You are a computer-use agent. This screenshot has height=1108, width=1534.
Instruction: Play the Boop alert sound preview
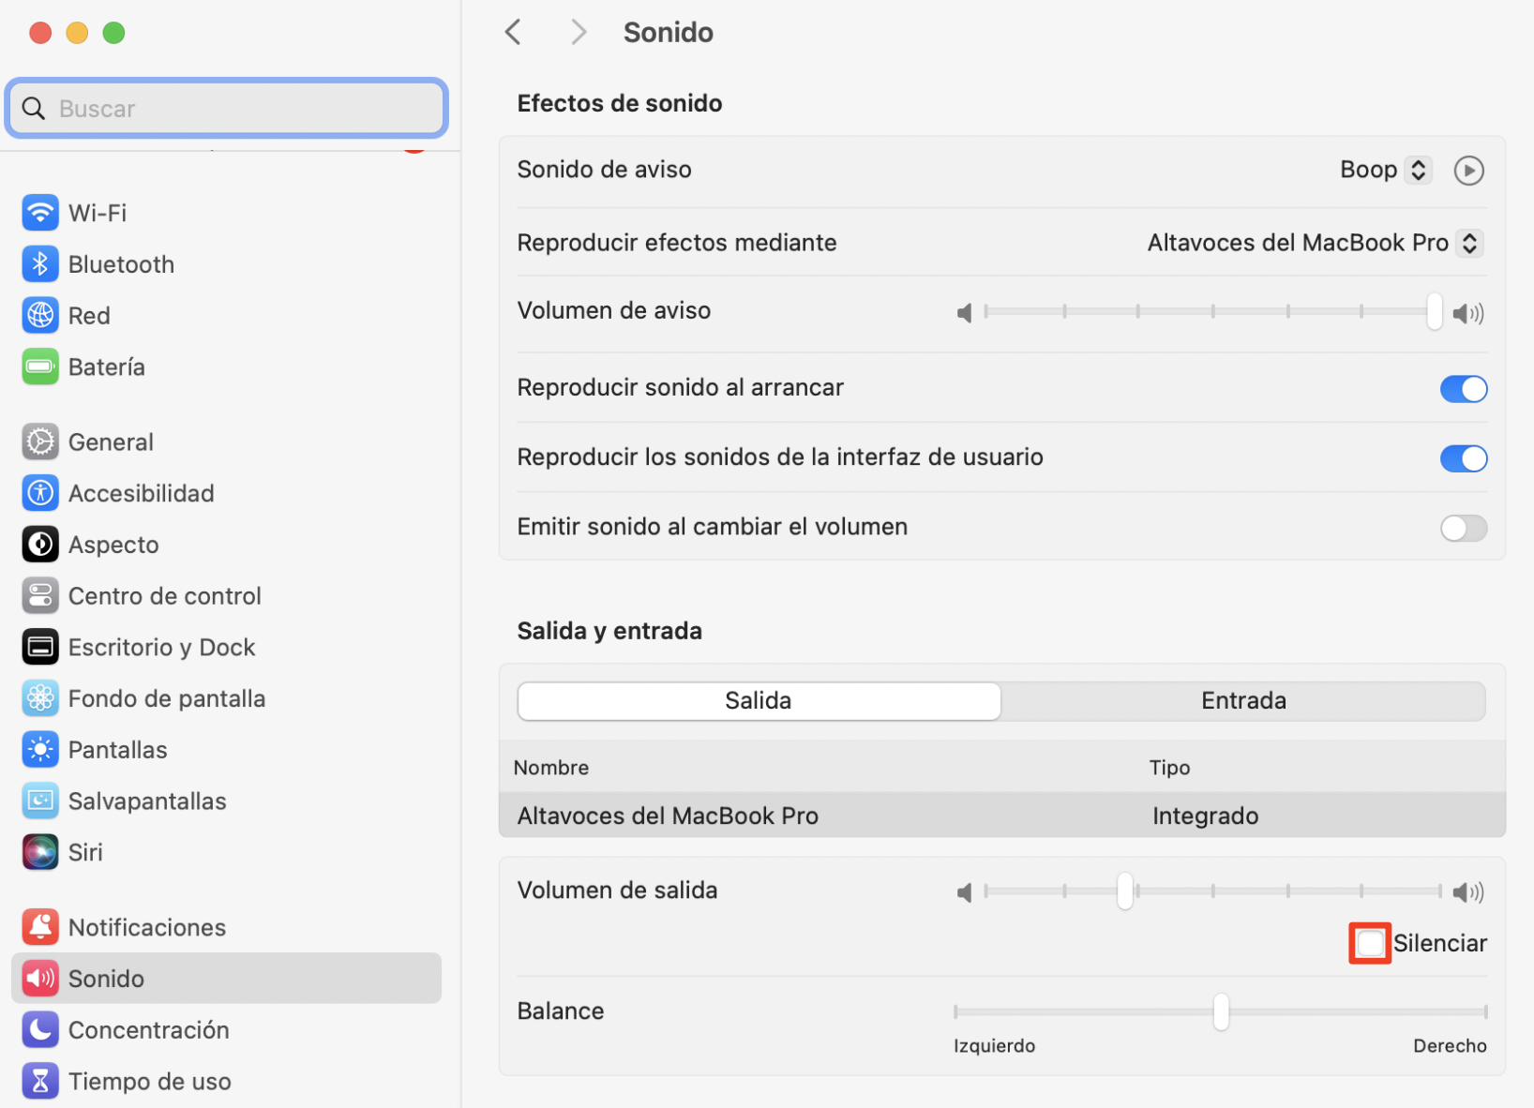(1468, 171)
